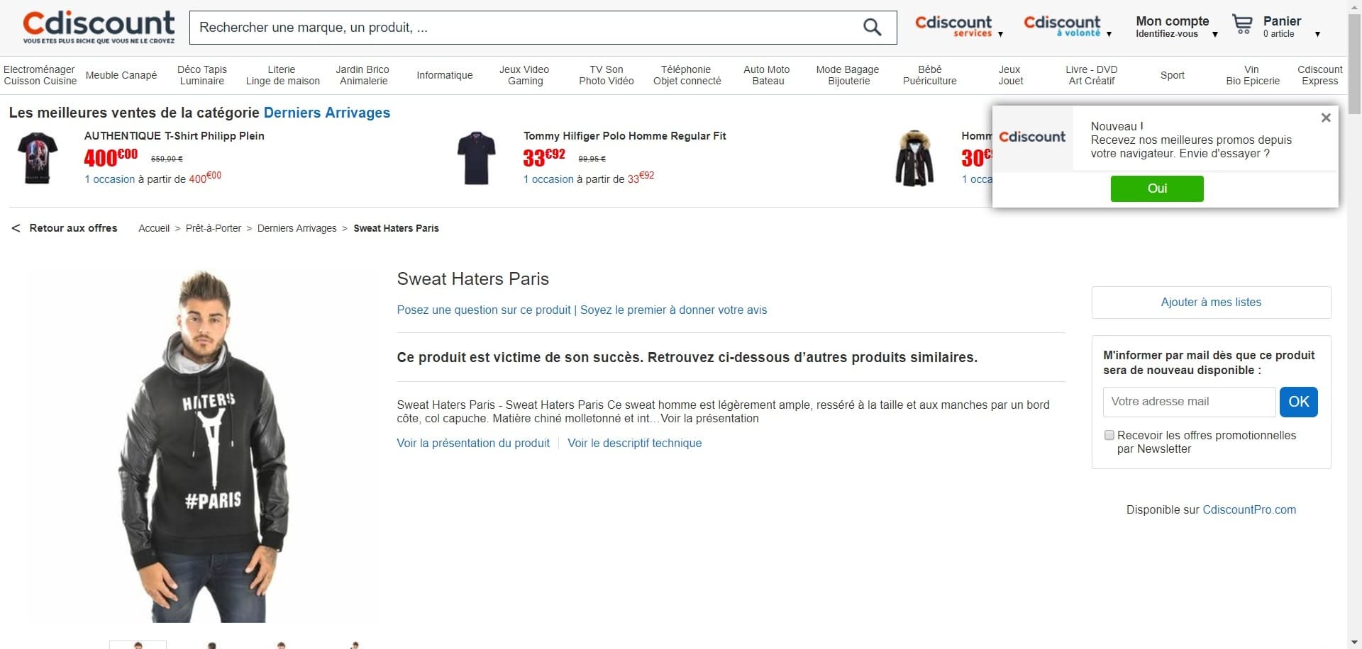Click the fur-hooded parka product image
This screenshot has width=1362, height=649.
[914, 158]
